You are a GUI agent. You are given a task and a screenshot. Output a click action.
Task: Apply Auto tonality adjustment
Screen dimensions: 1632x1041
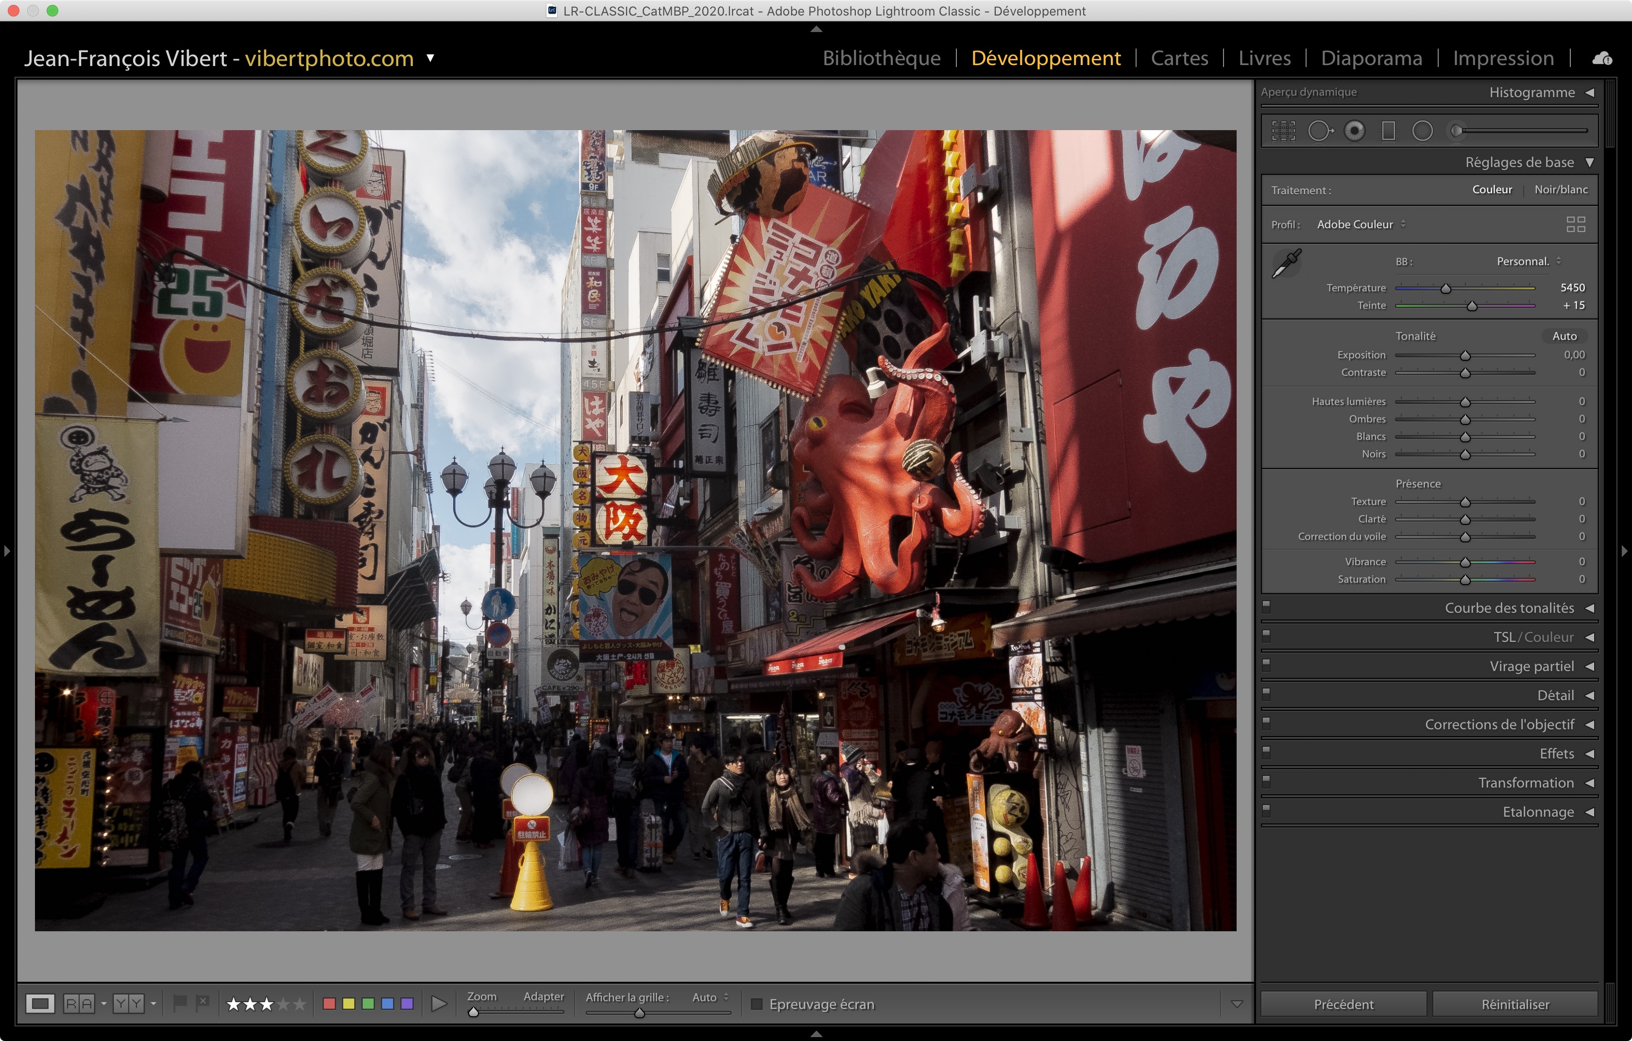1564,336
